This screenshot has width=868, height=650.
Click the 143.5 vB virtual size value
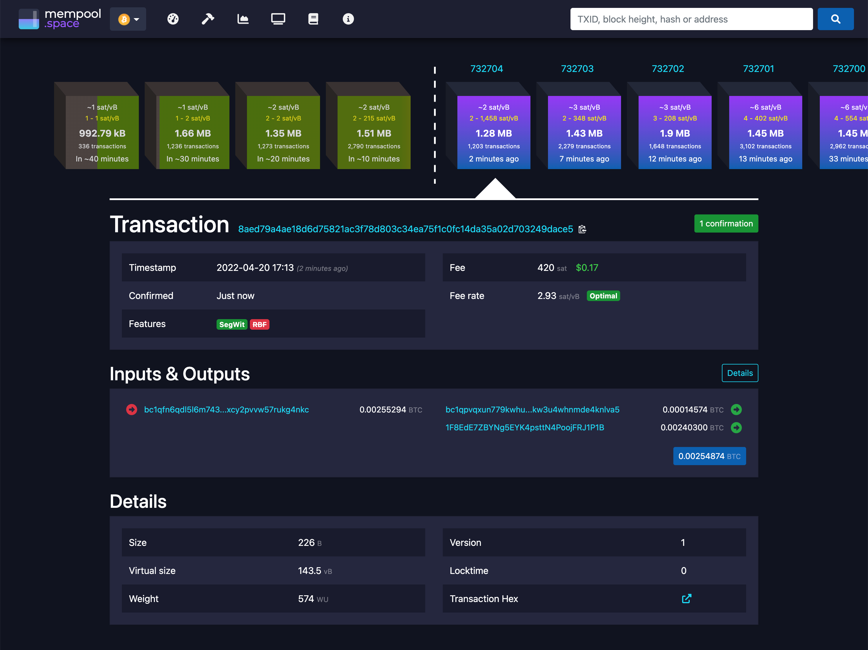pos(315,571)
